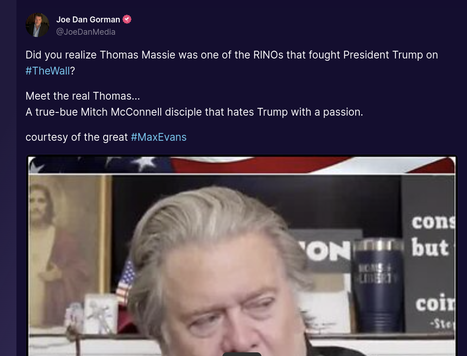The height and width of the screenshot is (356, 467).
Task: Open Joe Dan Gorman's profile avatar
Action: 37,25
